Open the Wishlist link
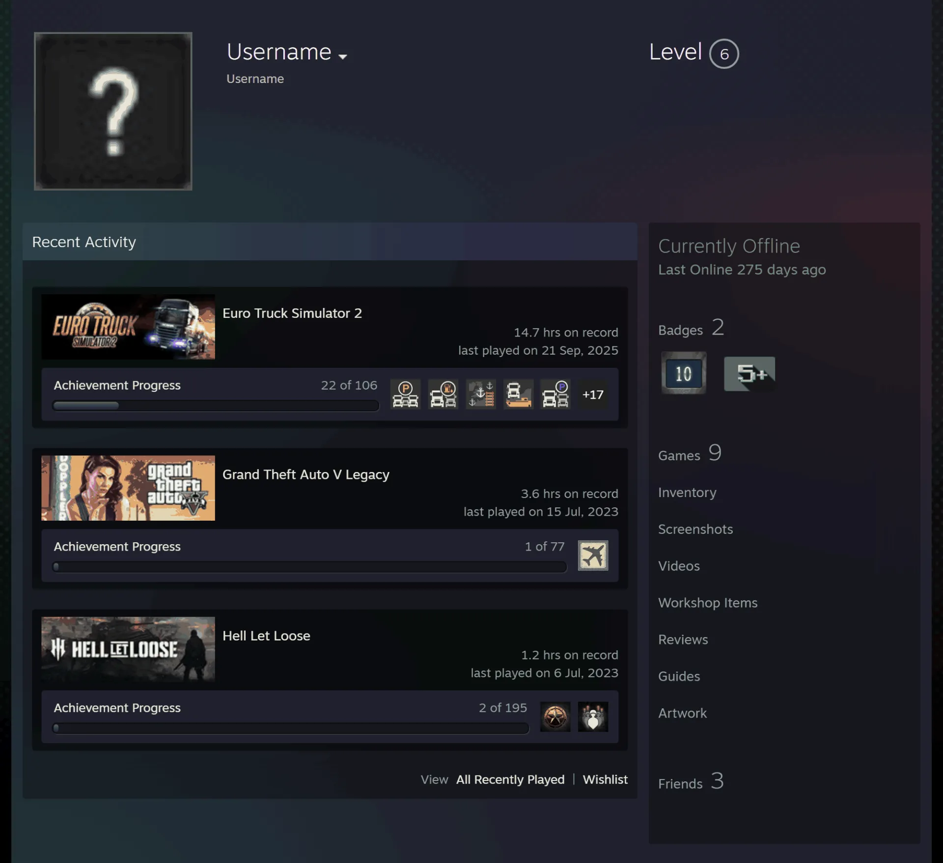Image resolution: width=943 pixels, height=863 pixels. 605,779
